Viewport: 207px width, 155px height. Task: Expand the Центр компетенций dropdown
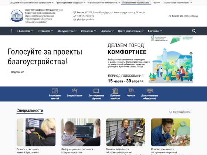pyautogui.click(x=131, y=31)
